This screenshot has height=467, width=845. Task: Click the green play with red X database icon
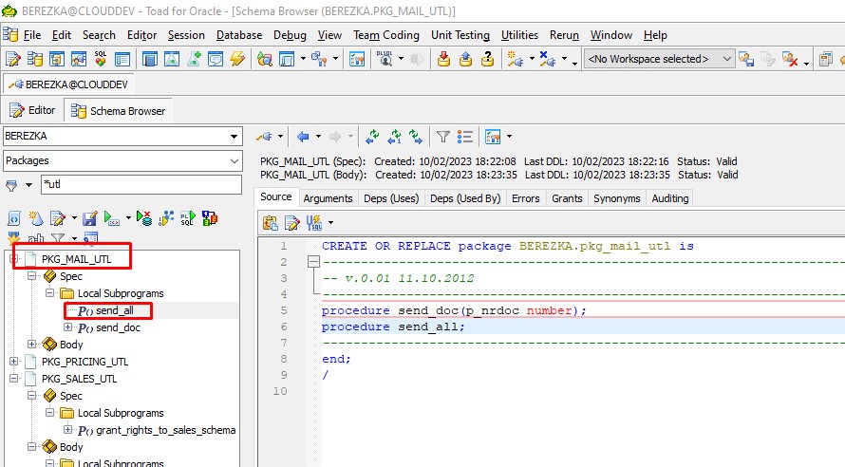pos(144,218)
